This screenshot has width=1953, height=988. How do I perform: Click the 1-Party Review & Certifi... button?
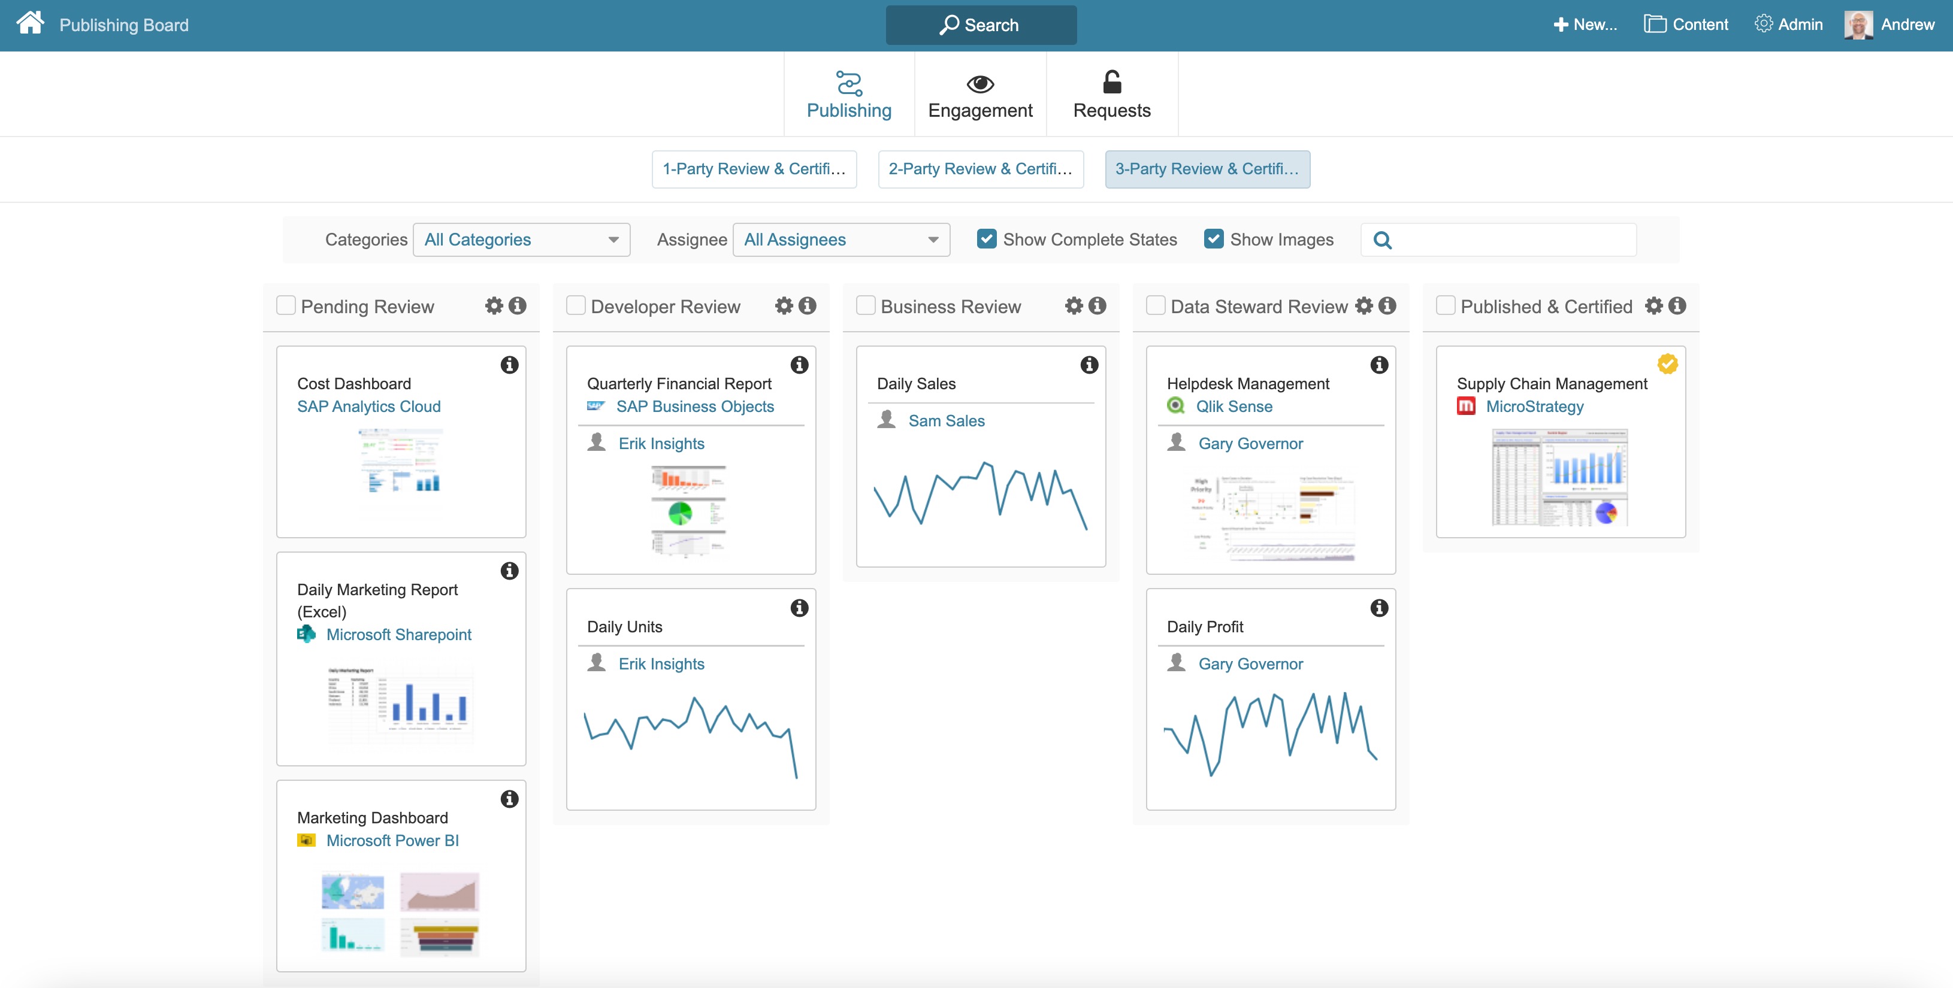pyautogui.click(x=754, y=168)
